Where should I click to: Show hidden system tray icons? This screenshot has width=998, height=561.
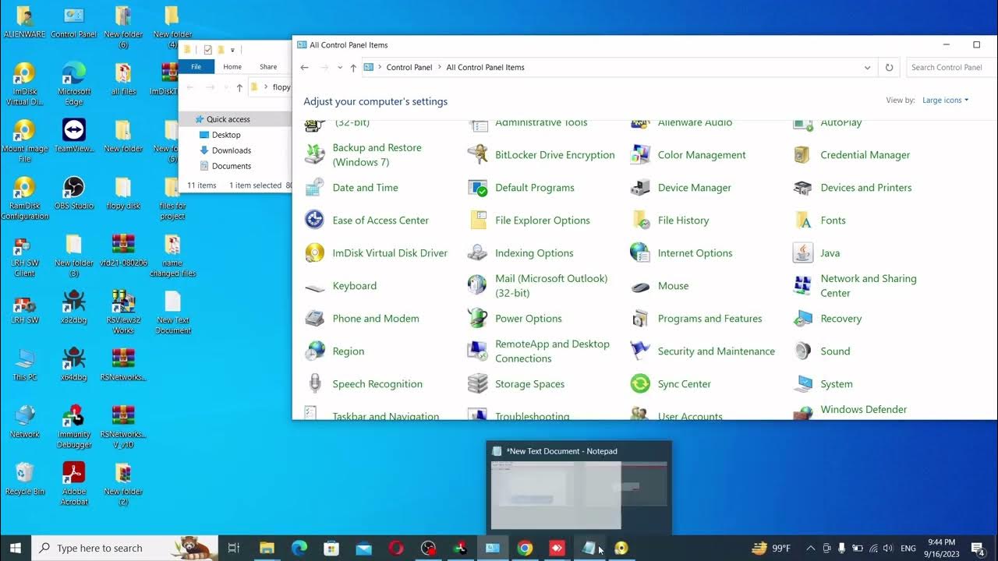coord(810,548)
